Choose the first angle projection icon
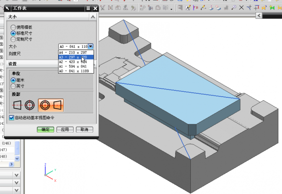Screen dimensions: 282x194 [x=24, y=105]
